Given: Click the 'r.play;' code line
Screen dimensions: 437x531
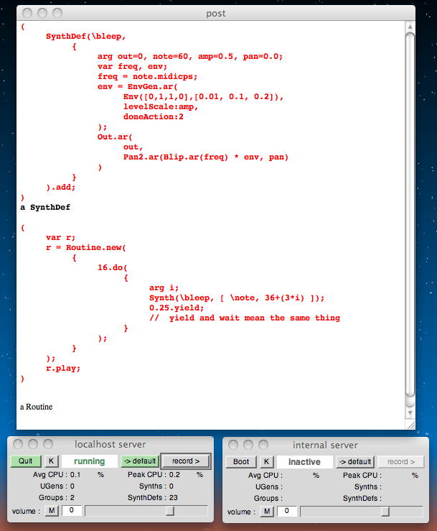Looking at the screenshot, I should click(63, 369).
